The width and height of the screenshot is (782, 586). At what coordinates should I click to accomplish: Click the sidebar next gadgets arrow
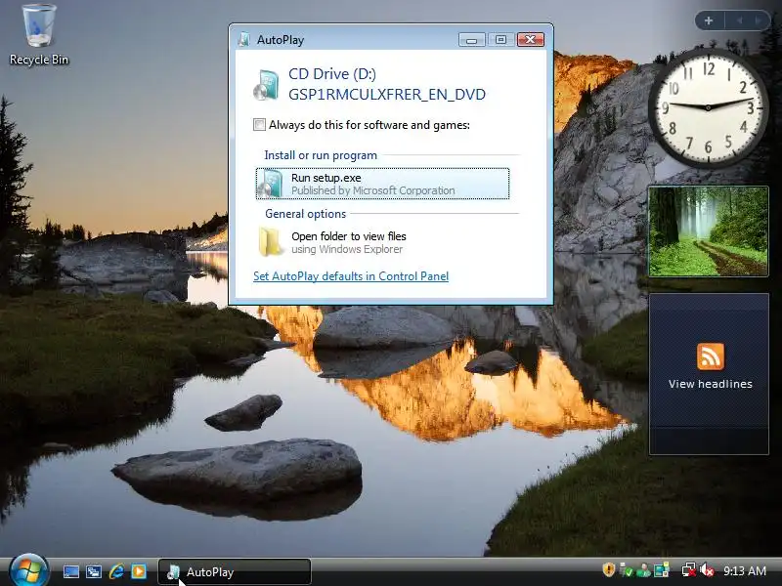pyautogui.click(x=759, y=21)
